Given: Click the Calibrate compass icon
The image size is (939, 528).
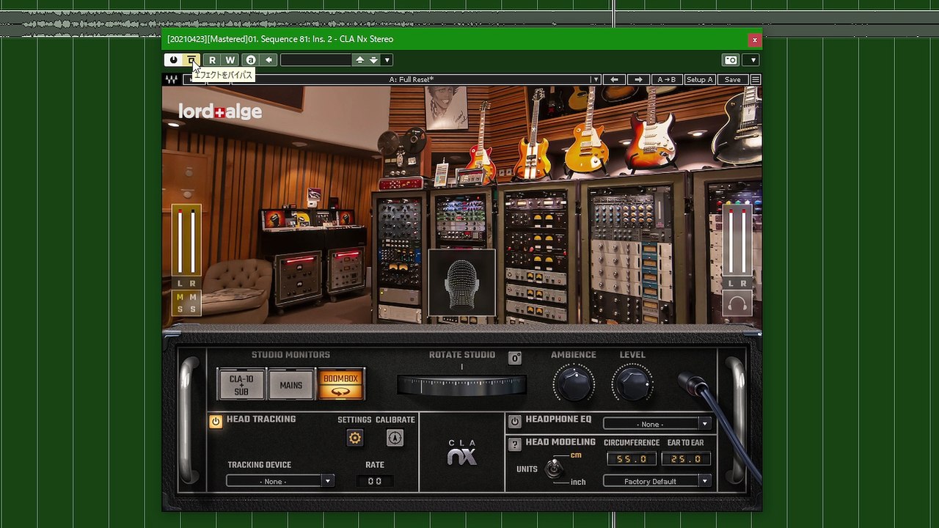Looking at the screenshot, I should tap(395, 438).
